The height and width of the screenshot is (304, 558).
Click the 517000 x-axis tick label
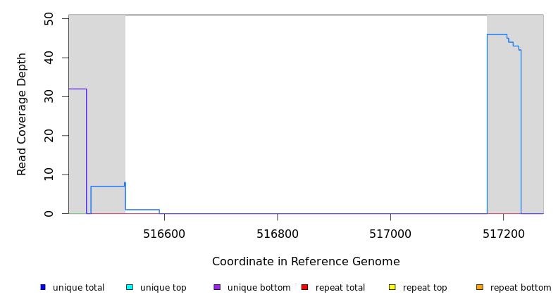tap(390, 233)
